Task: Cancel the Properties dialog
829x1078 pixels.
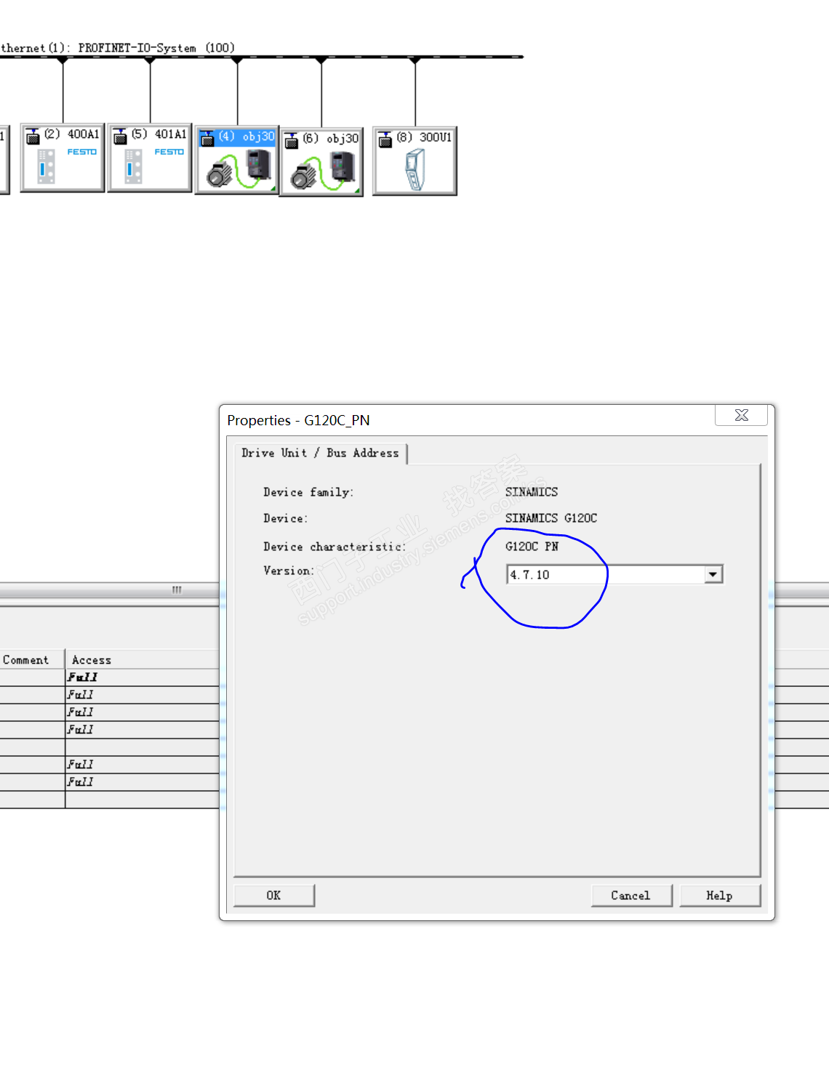Action: pyautogui.click(x=631, y=896)
